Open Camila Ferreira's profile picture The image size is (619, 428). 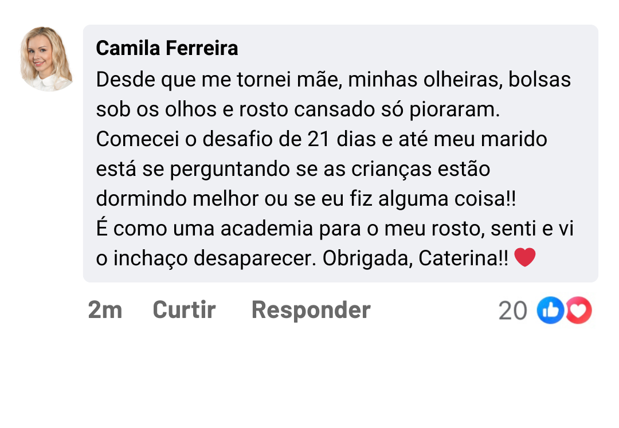[47, 58]
